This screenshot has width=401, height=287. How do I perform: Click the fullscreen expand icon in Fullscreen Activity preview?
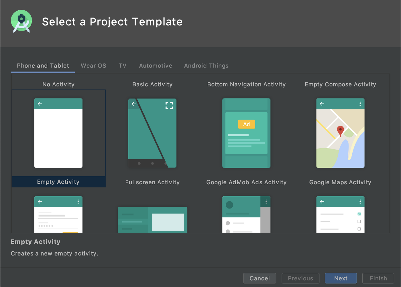pos(169,106)
